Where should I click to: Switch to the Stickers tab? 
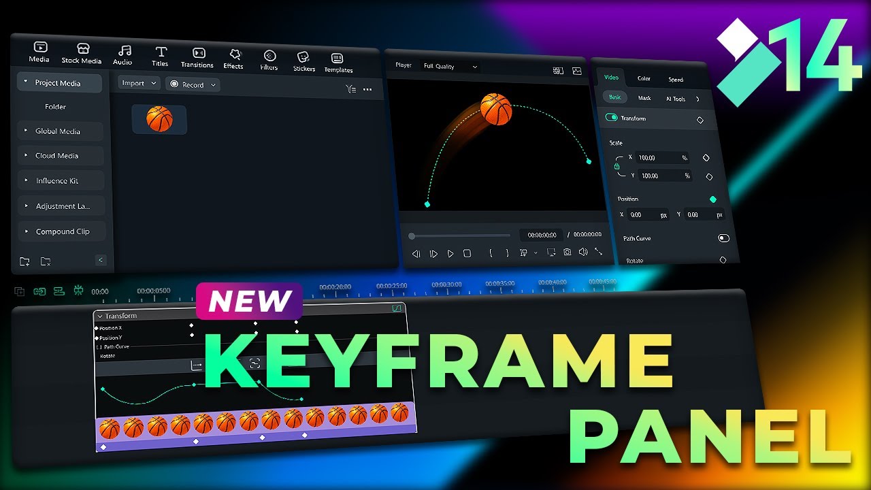click(x=304, y=61)
